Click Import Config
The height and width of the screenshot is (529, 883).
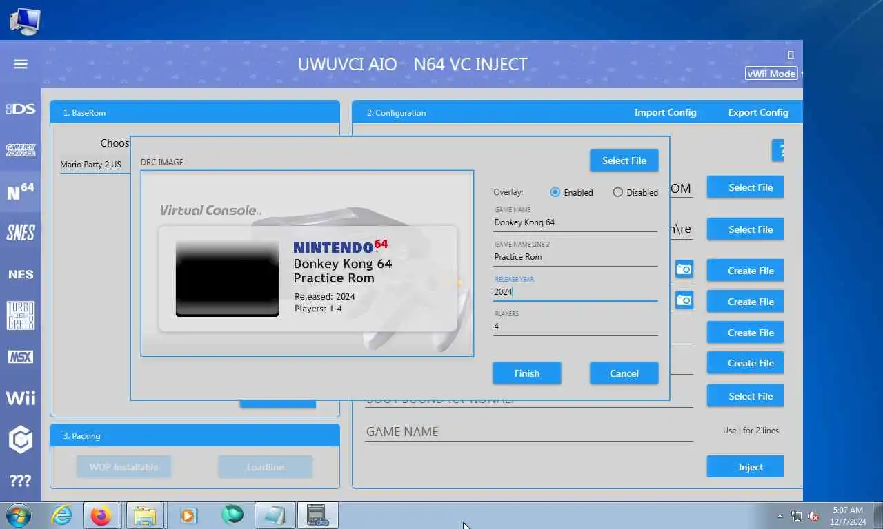(665, 112)
